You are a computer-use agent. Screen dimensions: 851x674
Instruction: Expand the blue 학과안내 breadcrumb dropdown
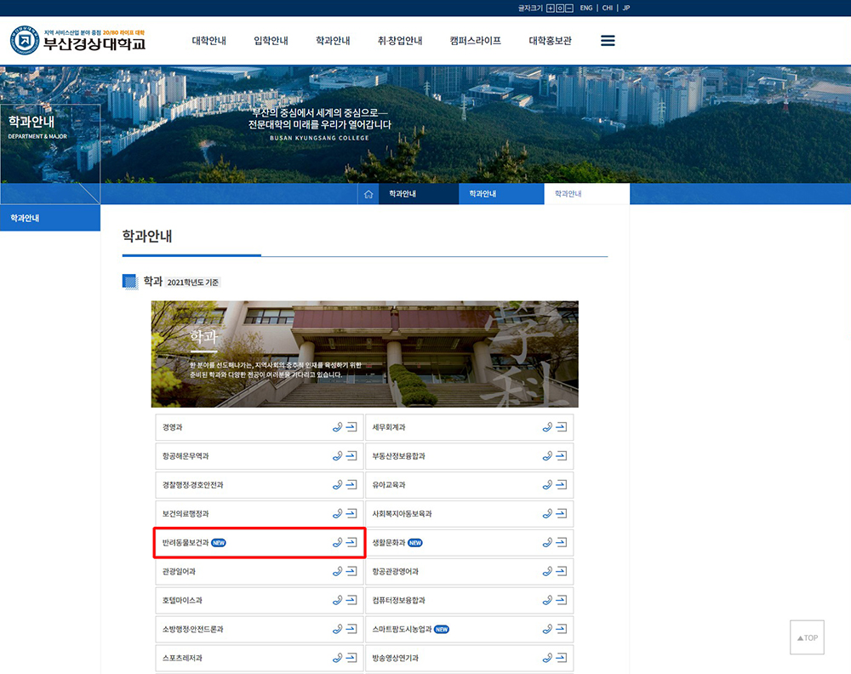coord(501,194)
